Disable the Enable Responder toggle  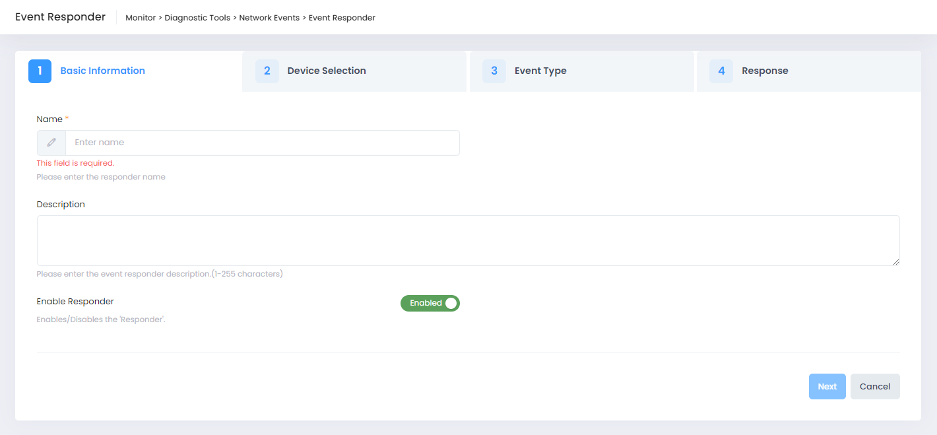click(430, 303)
